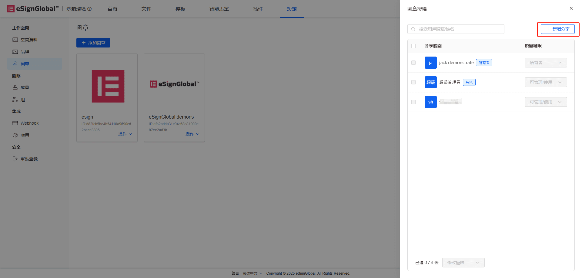
Task: Open the Webhook sidebar item
Action: click(x=35, y=123)
